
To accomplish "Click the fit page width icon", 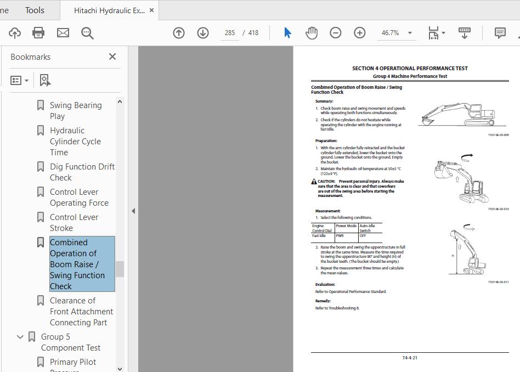I will [x=433, y=33].
